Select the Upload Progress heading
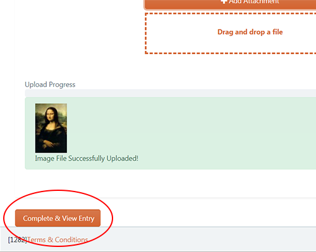Viewport: 316px width, 252px height. [50, 84]
